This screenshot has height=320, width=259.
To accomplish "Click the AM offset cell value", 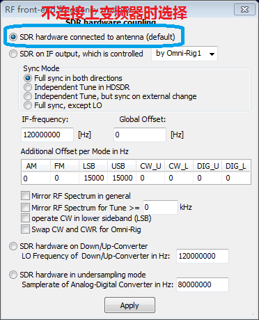I will [26, 178].
